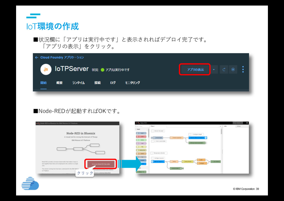Select the inject node in the palette
Viewport: 284px width, 201px height.
tap(141, 133)
